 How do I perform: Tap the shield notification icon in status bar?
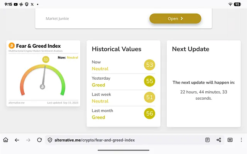(x=27, y=4)
